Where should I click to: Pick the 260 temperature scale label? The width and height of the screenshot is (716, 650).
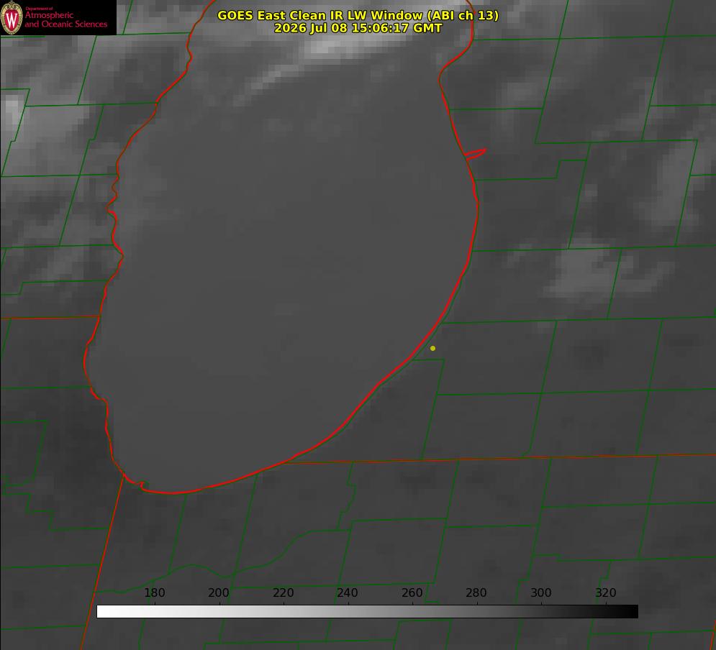coord(412,592)
